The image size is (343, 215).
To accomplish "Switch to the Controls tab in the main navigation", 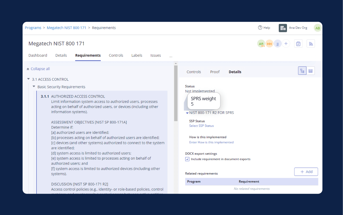I will [x=116, y=55].
